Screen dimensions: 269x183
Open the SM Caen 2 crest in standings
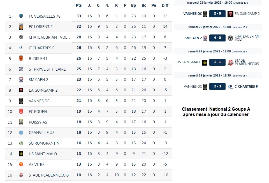(x=21, y=80)
